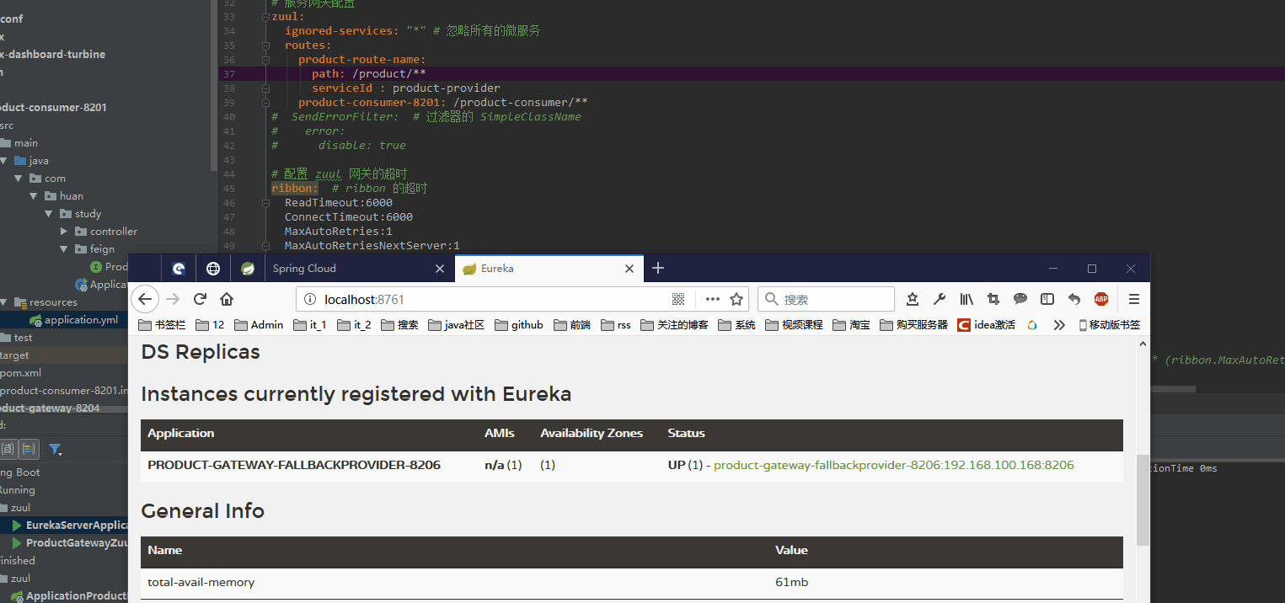Switch to the Spring Cloud tab
Viewport: 1285px width, 603px height.
coord(358,269)
